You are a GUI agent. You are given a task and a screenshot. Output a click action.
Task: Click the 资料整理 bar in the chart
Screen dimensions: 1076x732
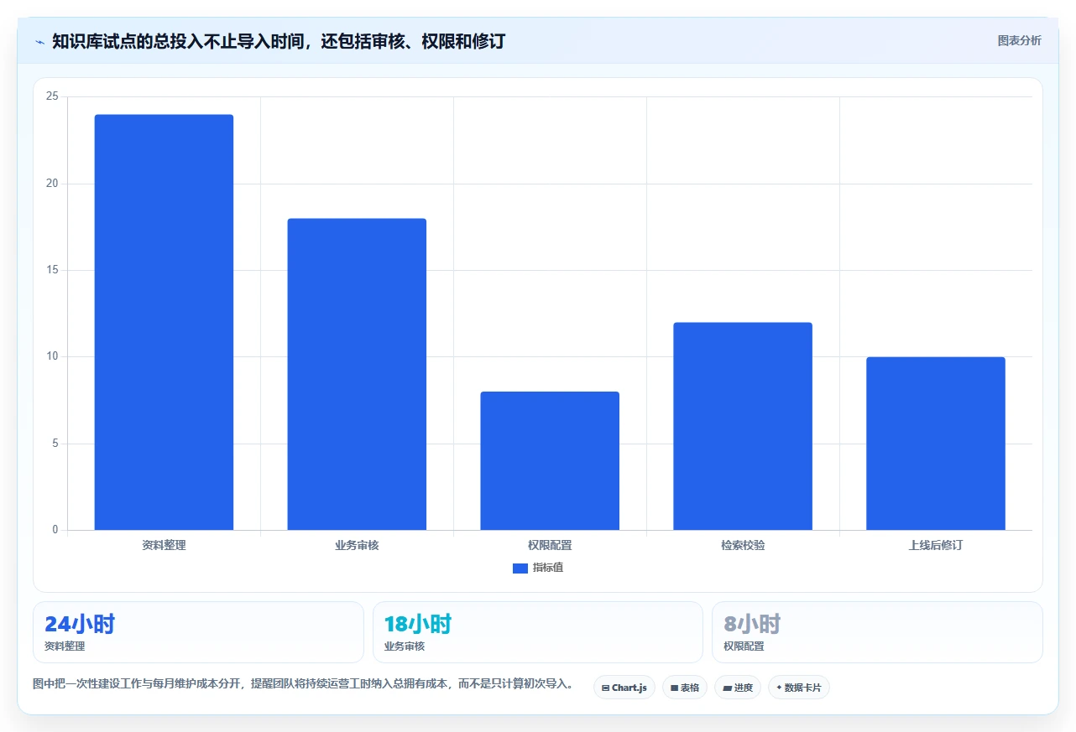tap(164, 322)
